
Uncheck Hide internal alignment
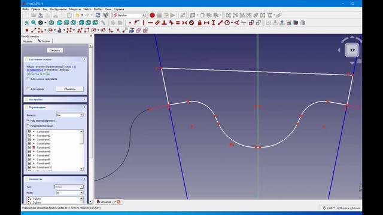(28, 121)
